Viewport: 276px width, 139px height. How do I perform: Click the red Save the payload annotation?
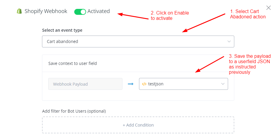pos(250,64)
